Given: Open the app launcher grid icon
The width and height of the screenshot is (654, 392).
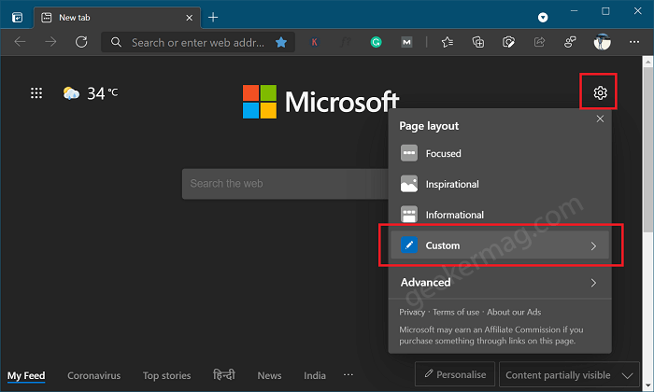Looking at the screenshot, I should pos(36,93).
